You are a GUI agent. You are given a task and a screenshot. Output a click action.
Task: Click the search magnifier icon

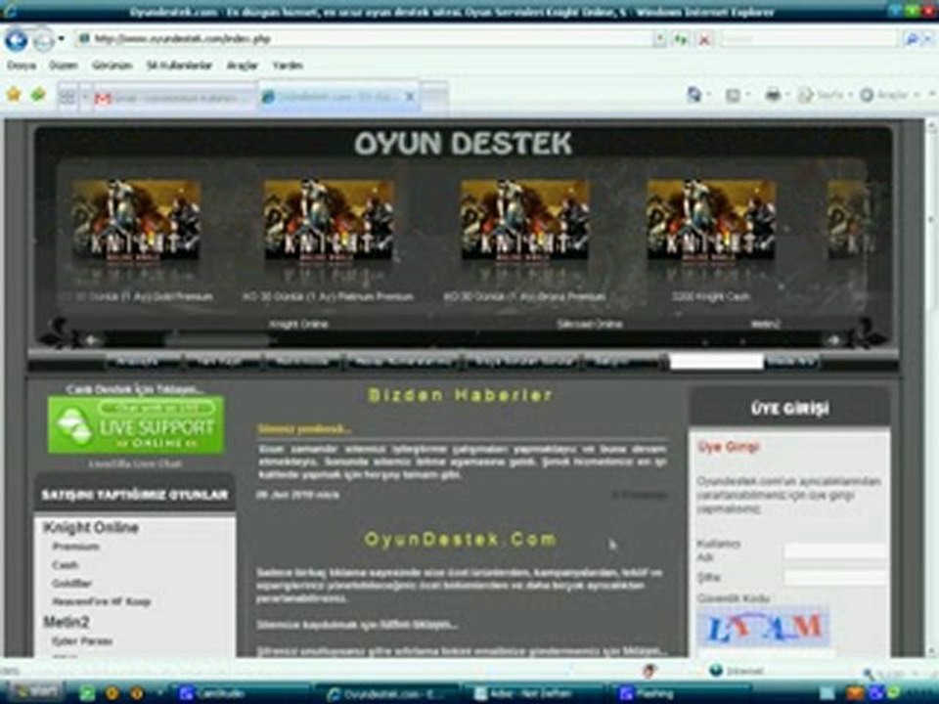912,39
